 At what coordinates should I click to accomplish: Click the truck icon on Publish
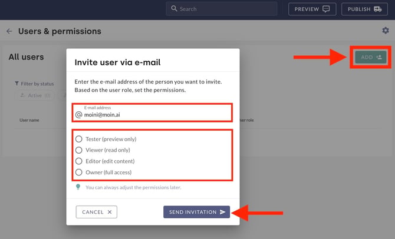click(378, 9)
